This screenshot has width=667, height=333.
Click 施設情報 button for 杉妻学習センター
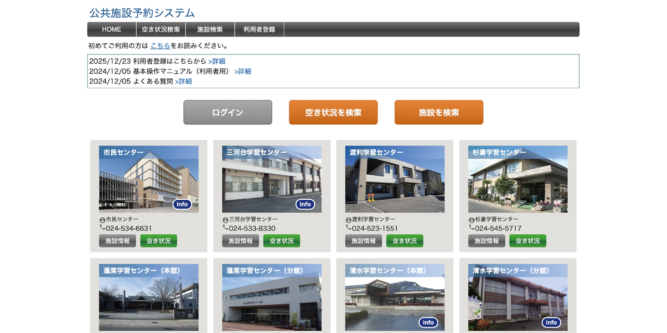486,241
